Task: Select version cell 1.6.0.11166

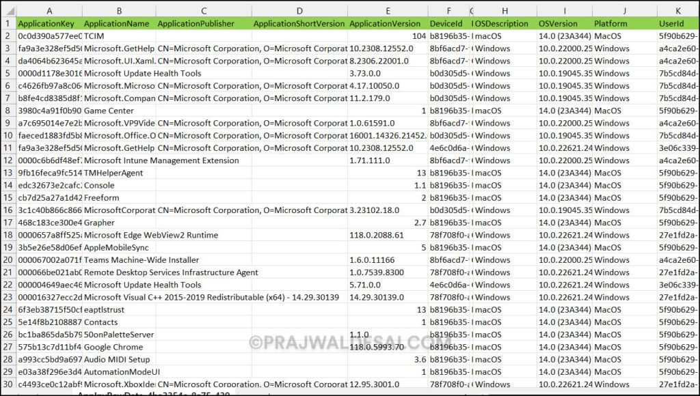Action: [388, 259]
